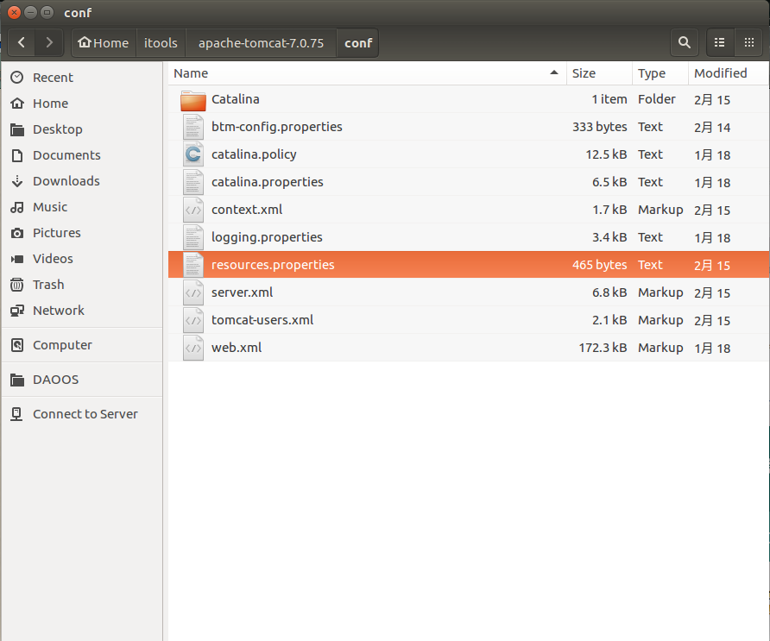
Task: Click the catalina.policy file icon
Action: [193, 154]
